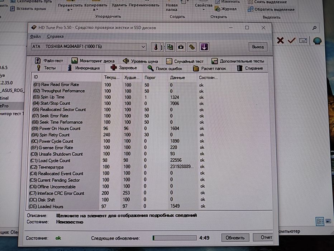Click the Обновить button
Screen dimensions: 334x251
[x=235, y=238]
